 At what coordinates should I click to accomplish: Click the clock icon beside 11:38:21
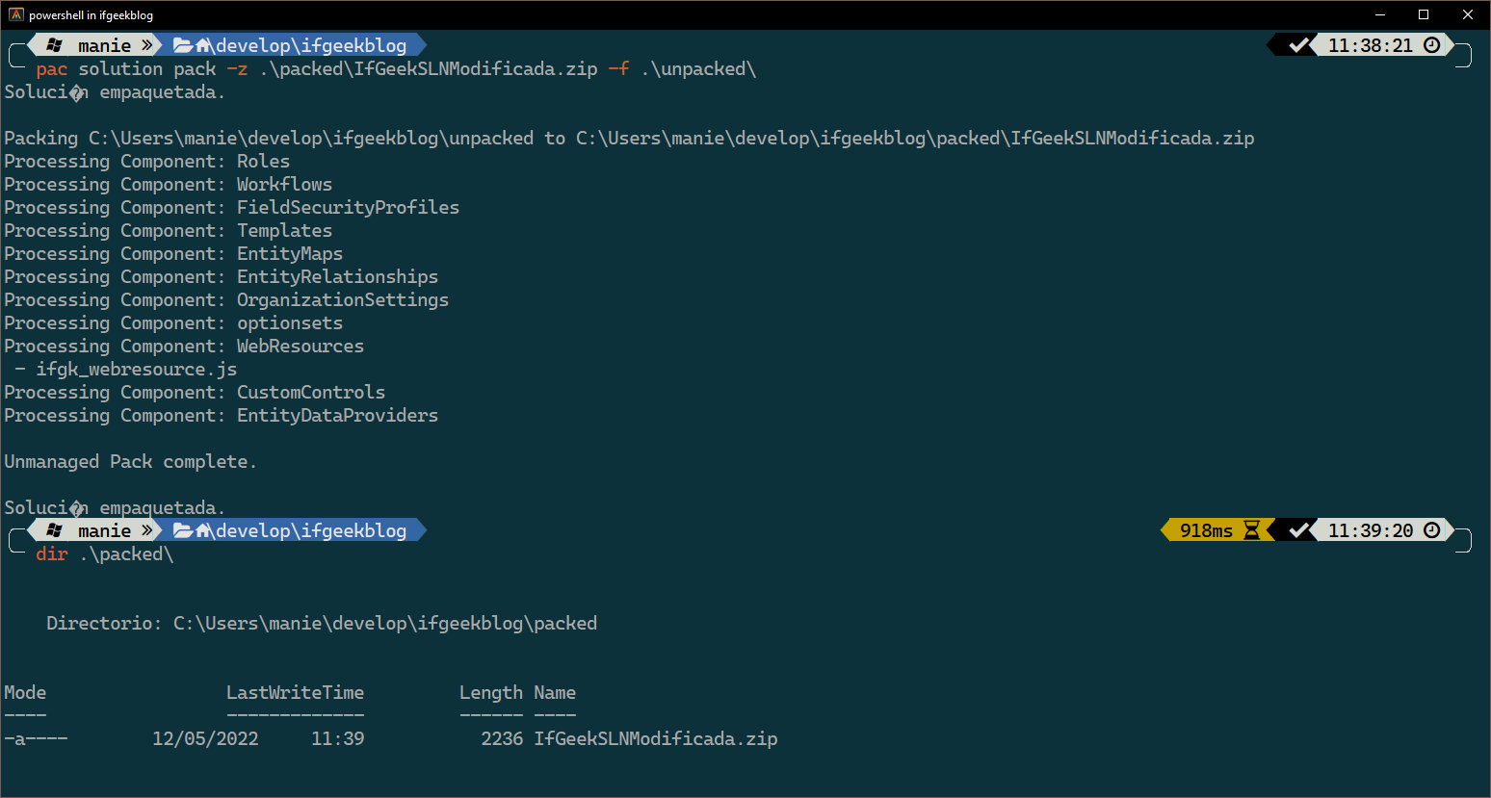1432,44
